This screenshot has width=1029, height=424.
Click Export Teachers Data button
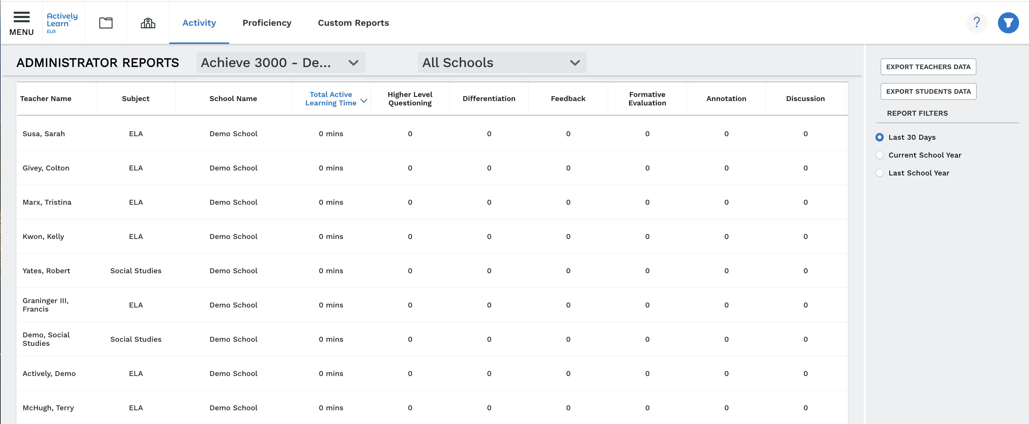[928, 67]
